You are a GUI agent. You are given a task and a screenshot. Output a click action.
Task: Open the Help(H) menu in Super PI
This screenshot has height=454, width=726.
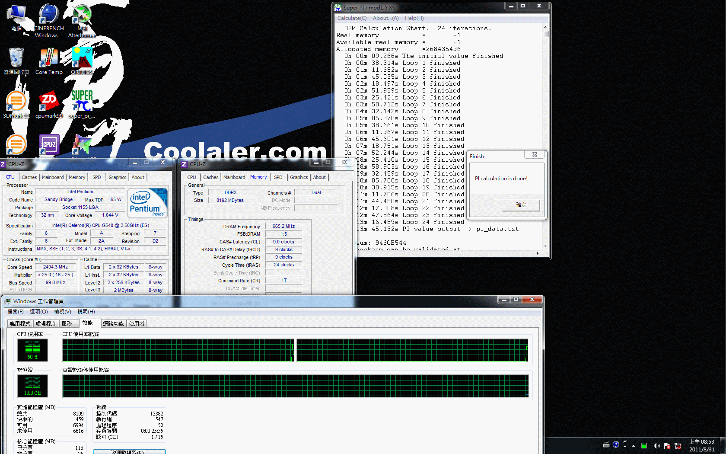[414, 18]
